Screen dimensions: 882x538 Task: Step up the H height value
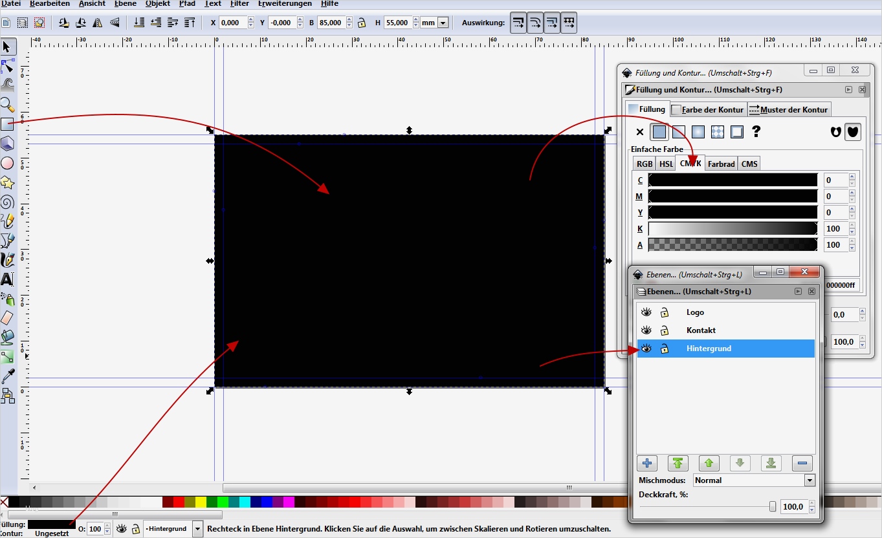point(415,19)
